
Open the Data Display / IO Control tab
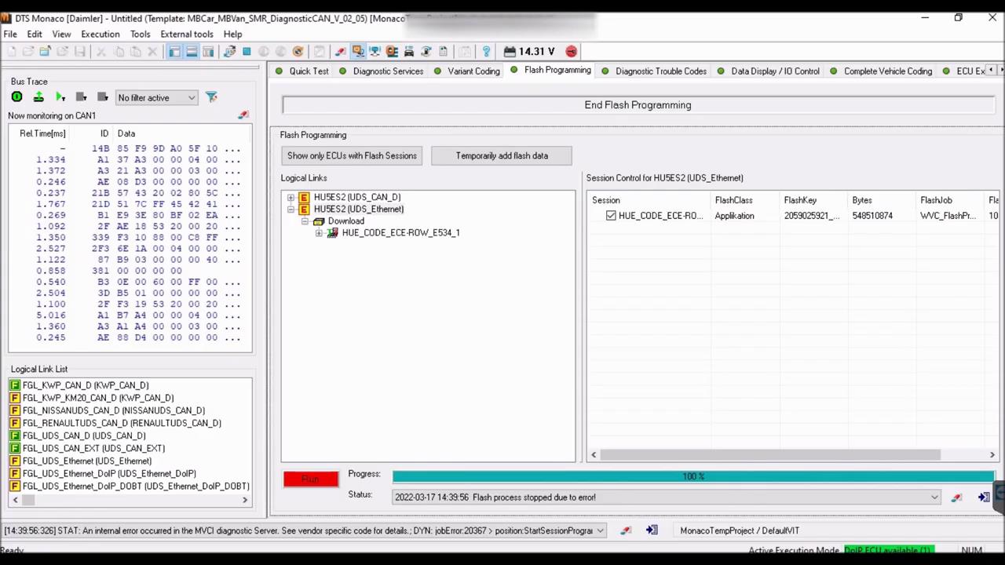pos(775,71)
